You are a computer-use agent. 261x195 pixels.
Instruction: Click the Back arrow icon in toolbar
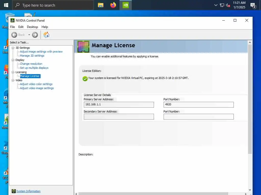tap(14, 35)
